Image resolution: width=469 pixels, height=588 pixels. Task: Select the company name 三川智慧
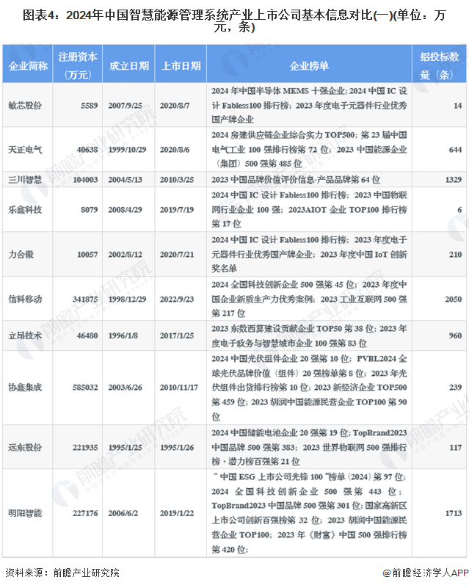[x=25, y=180]
